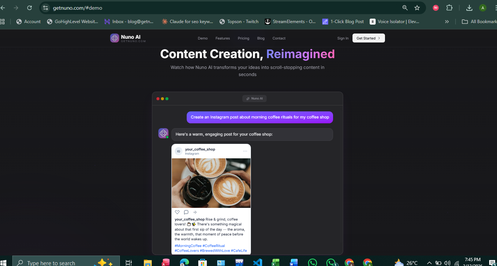Image resolution: width=497 pixels, height=266 pixels.
Task: Click the zoom magnifier icon in address bar
Action: point(405,8)
